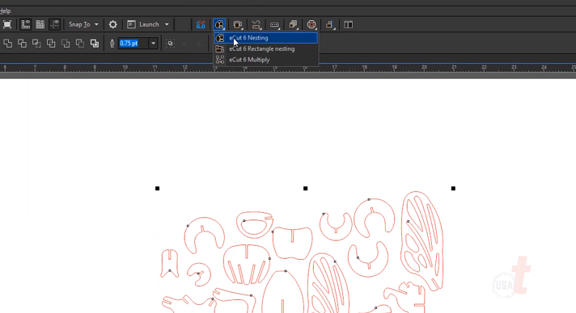Click the Create boundary icon
Image resolution: width=576 pixels, height=313 pixels.
pos(95,44)
